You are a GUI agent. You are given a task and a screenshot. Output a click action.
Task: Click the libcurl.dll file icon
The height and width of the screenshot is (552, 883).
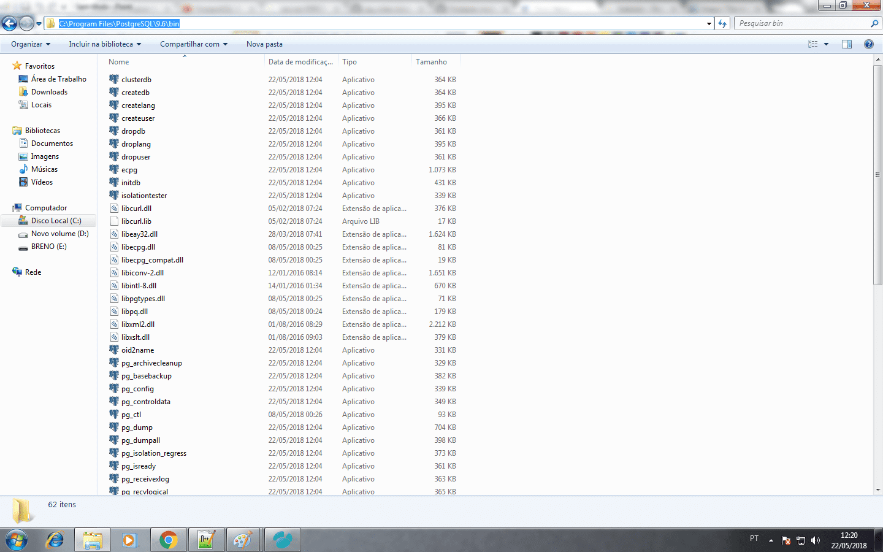[x=114, y=208]
